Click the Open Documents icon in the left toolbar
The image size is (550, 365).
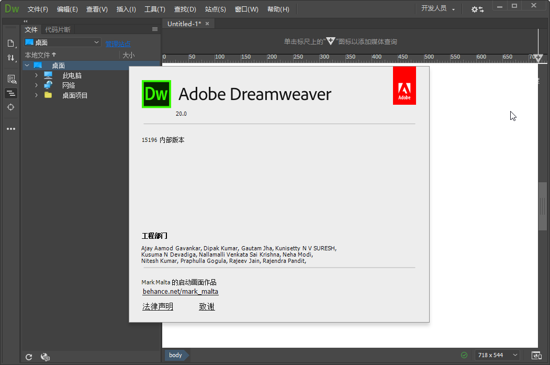[11, 43]
